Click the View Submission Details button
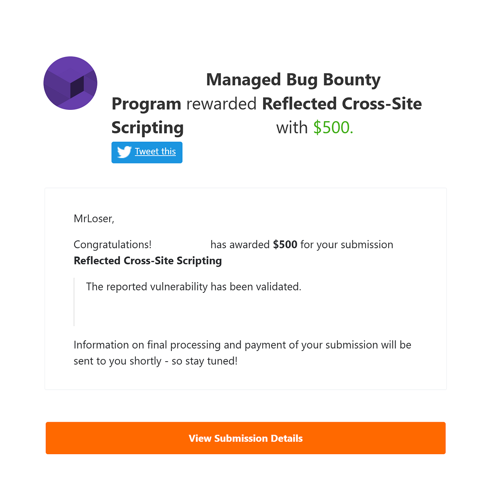The image size is (491, 489). point(245,438)
